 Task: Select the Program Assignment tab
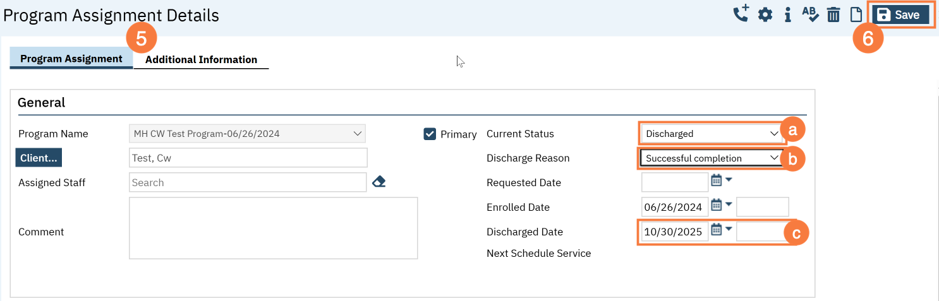[71, 59]
